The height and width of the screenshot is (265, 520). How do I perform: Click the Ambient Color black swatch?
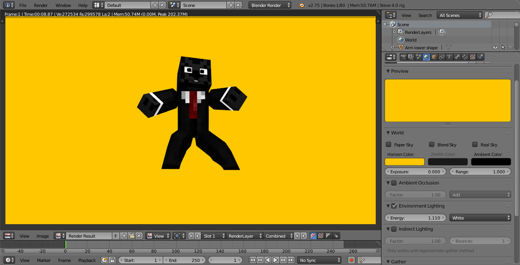coord(491,162)
